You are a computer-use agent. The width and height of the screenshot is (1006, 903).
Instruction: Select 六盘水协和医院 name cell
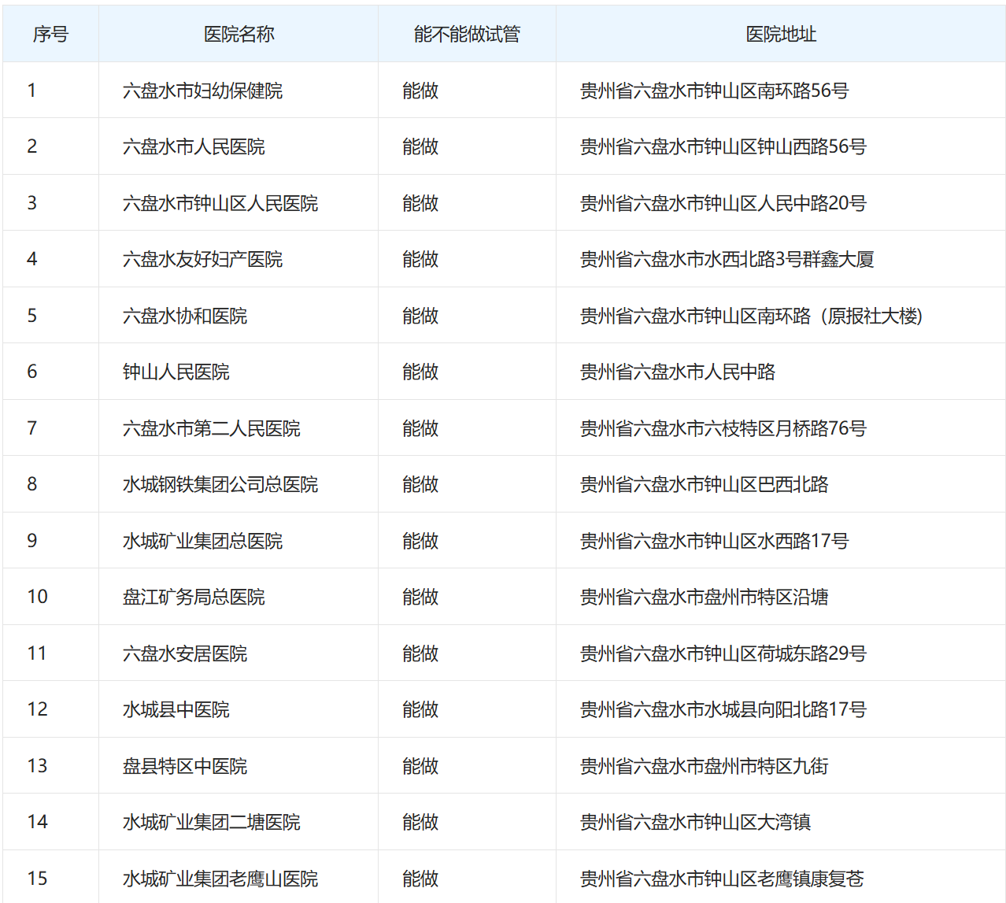[x=185, y=316]
